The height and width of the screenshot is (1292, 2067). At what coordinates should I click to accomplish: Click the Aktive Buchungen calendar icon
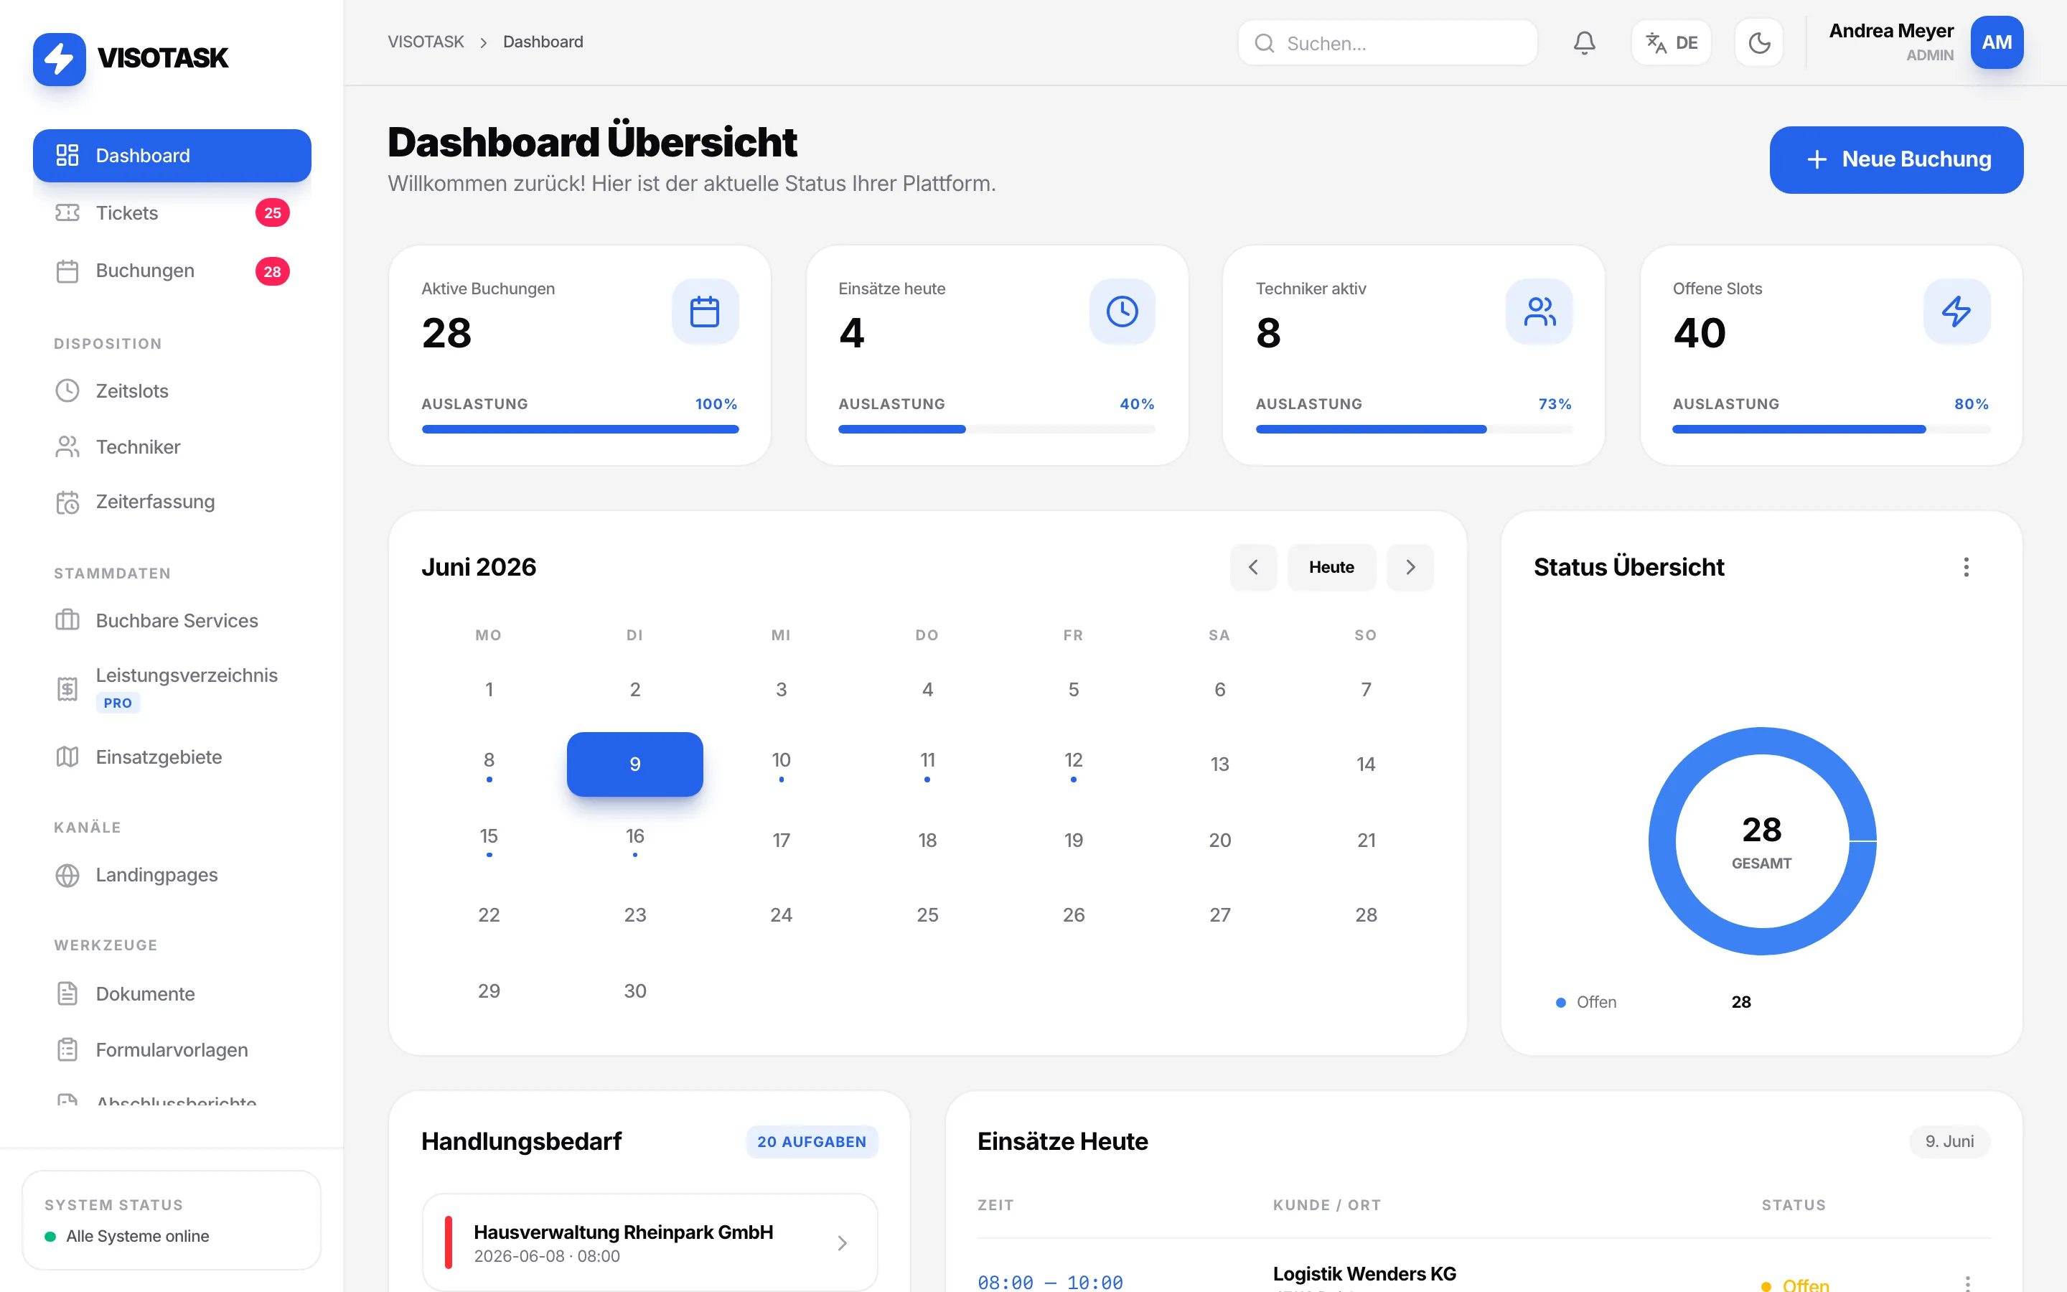[705, 311]
